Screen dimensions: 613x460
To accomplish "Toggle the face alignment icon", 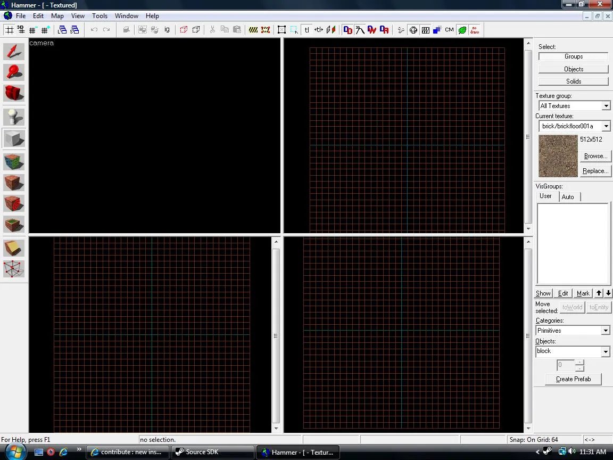I will pos(331,30).
